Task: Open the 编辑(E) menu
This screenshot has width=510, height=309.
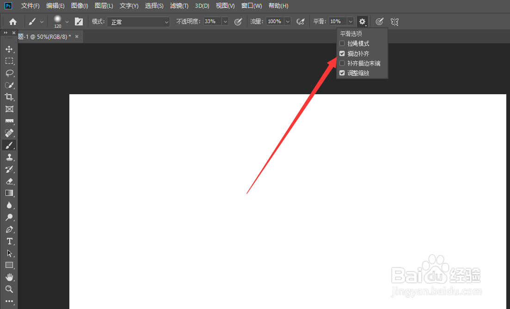Action: [55, 6]
